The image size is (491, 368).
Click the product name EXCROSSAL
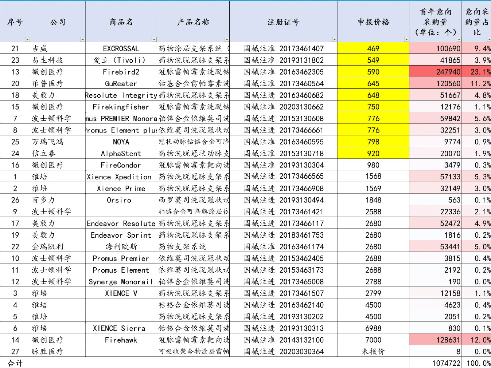(121, 48)
